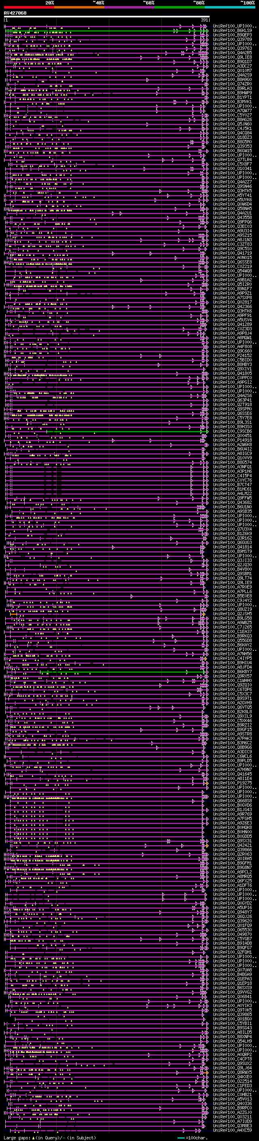Viewport: 259px width, 1141px height.
Task: Select the query label AV427068
Action: click(15, 13)
